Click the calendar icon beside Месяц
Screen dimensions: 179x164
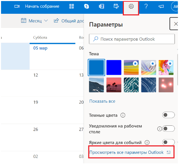[x=23, y=21]
